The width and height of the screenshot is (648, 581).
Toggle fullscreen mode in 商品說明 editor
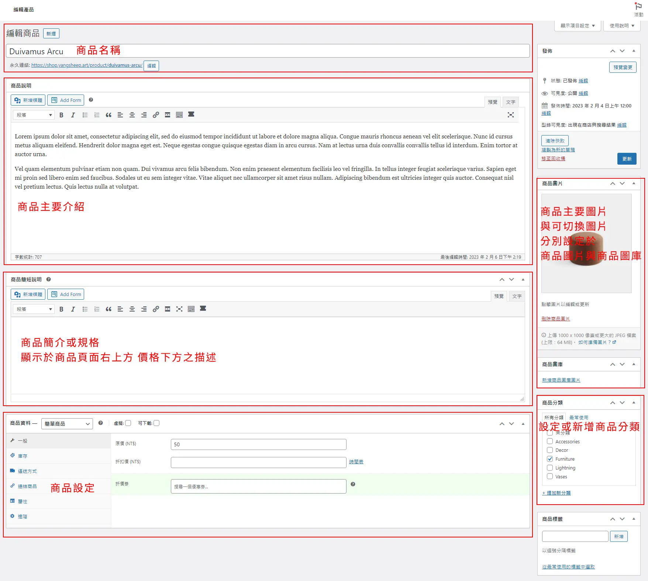pos(510,115)
